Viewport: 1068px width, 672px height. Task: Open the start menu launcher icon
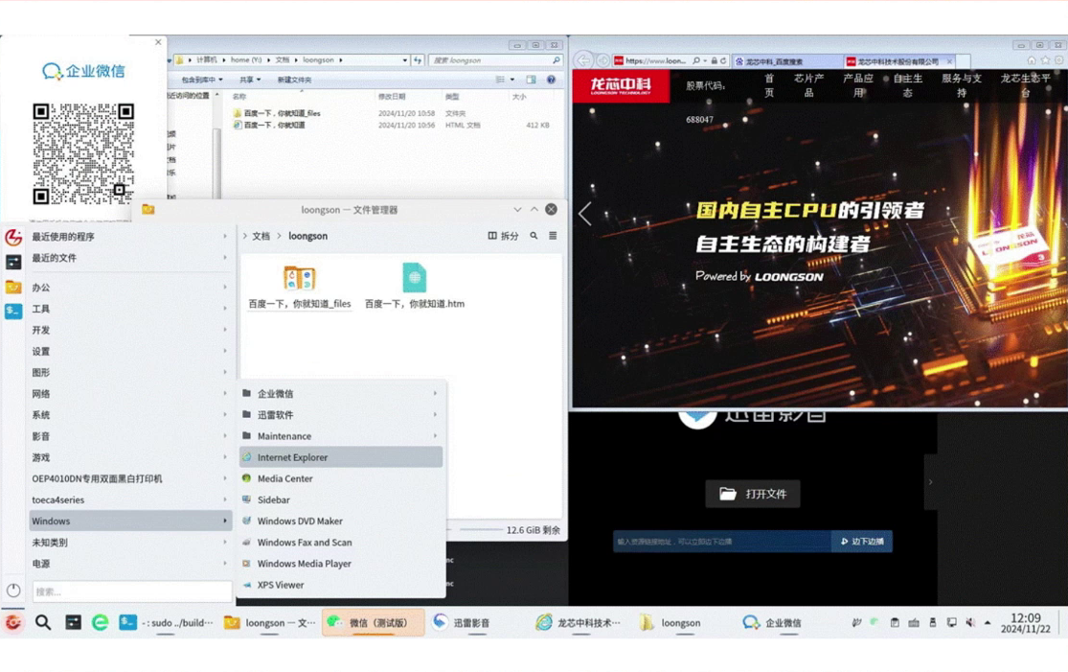coord(13,621)
